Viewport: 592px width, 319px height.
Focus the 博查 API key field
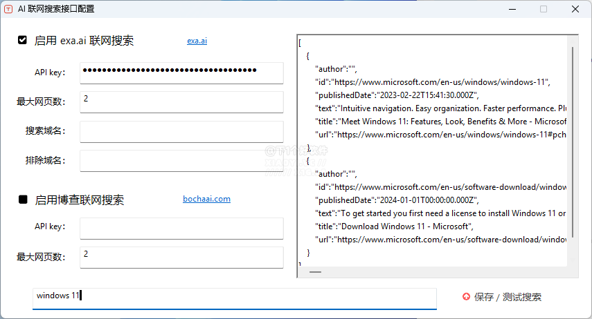181,229
